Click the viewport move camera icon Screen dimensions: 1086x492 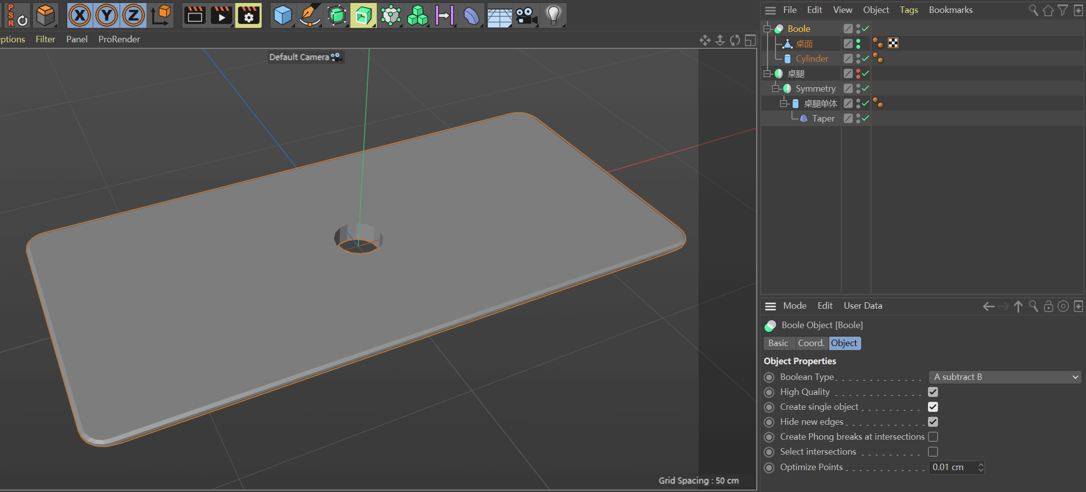[705, 40]
